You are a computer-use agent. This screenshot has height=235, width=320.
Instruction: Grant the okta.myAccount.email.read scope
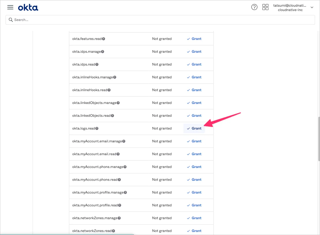click(194, 154)
